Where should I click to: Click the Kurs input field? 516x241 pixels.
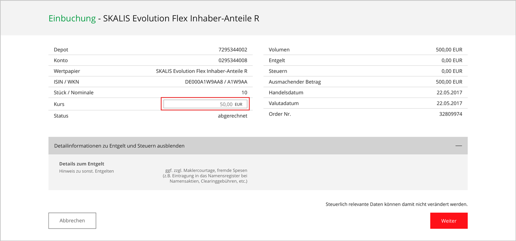coord(205,105)
